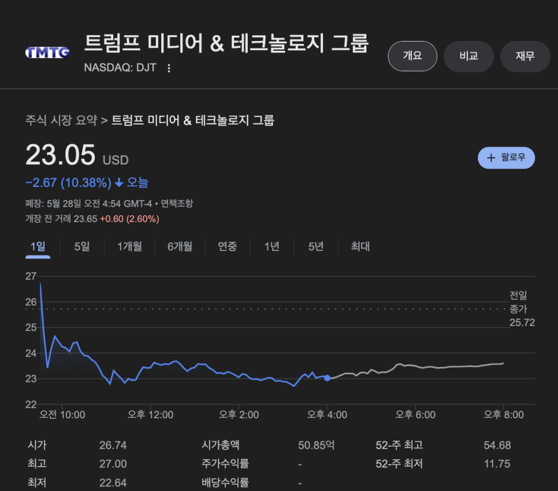Viewport: 558px width, 491px height.
Task: Click the blue closing-price dot on the chart
Action: click(327, 378)
